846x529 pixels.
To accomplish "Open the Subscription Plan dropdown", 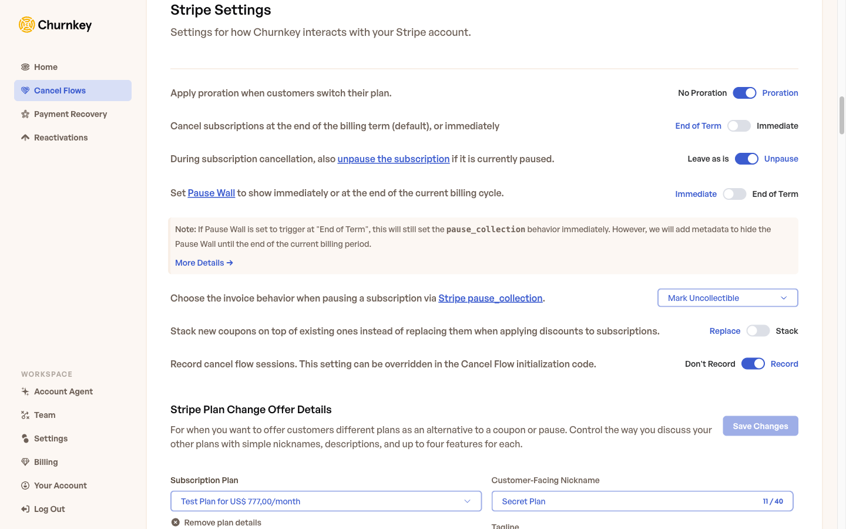I will (325, 501).
